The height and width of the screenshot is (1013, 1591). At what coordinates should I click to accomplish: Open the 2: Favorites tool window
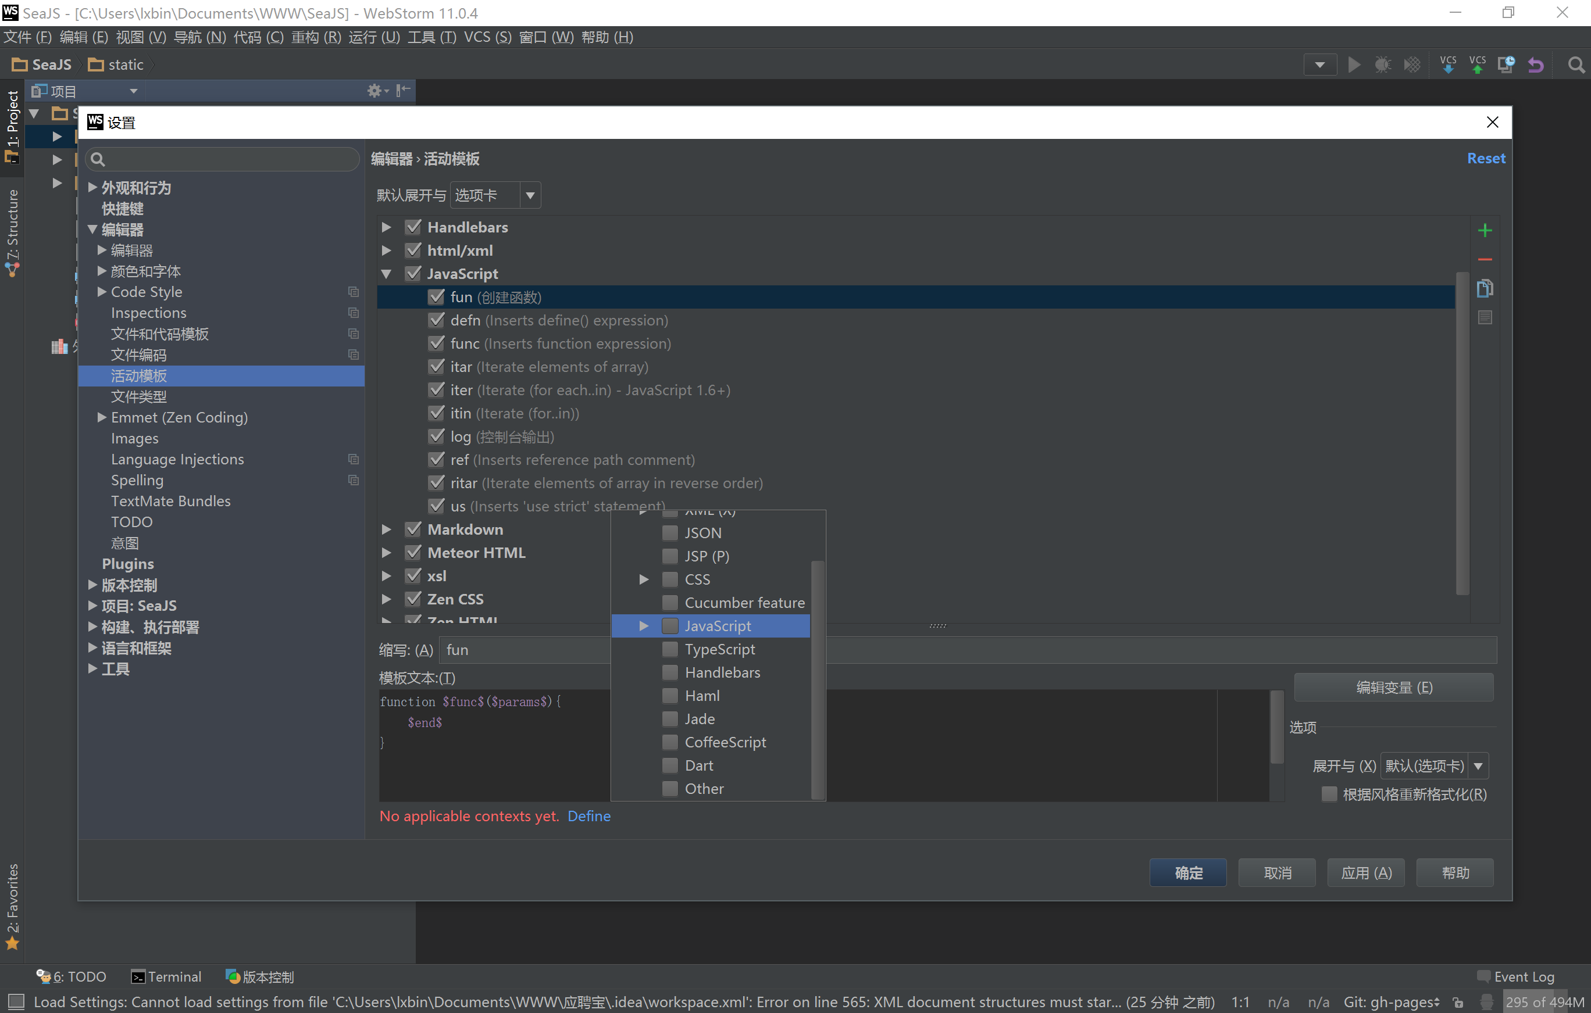tap(12, 906)
